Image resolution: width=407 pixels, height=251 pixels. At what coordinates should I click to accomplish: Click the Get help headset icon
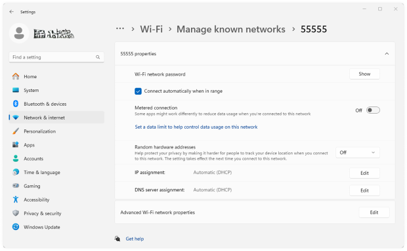tap(118, 239)
